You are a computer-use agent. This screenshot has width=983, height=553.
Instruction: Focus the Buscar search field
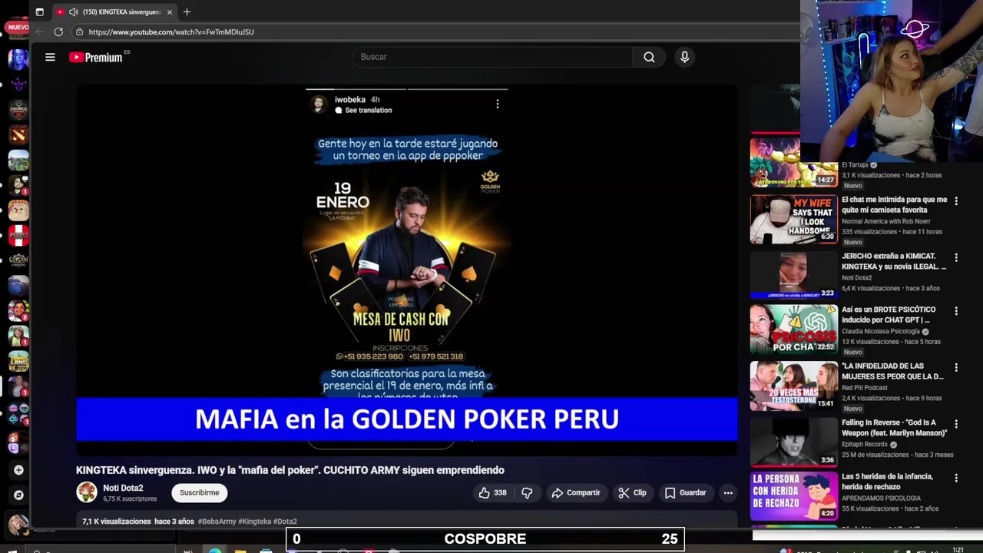click(x=492, y=57)
